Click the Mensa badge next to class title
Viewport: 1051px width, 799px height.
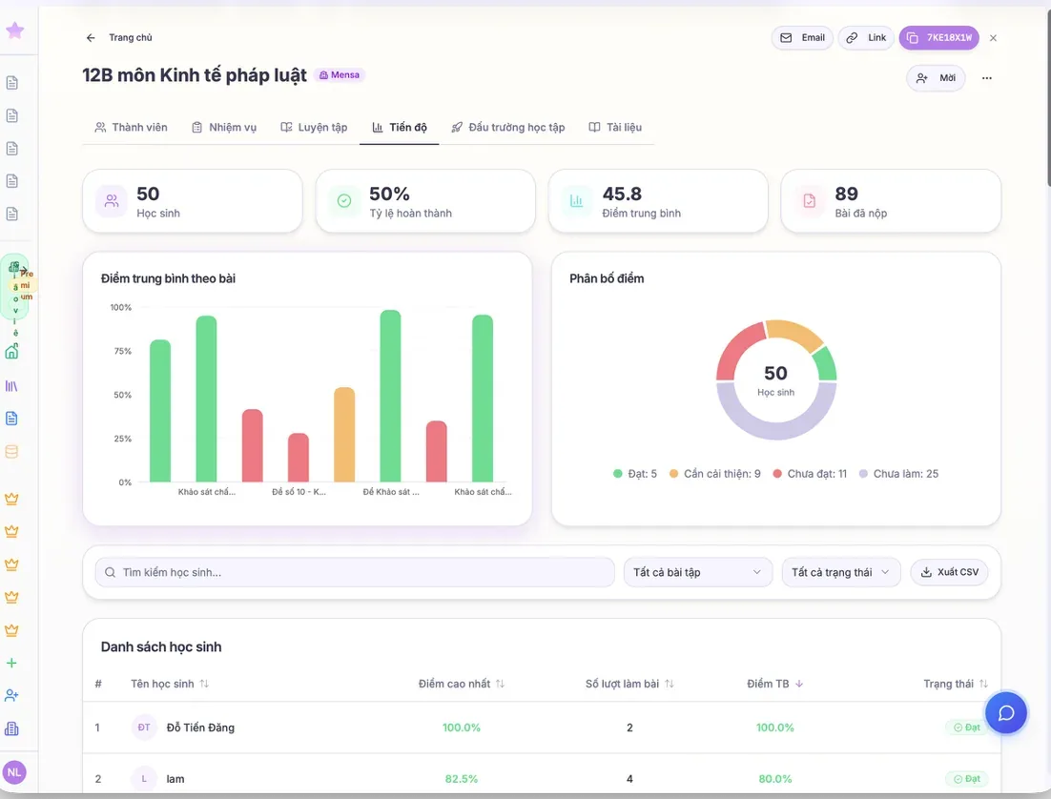pyautogui.click(x=340, y=75)
